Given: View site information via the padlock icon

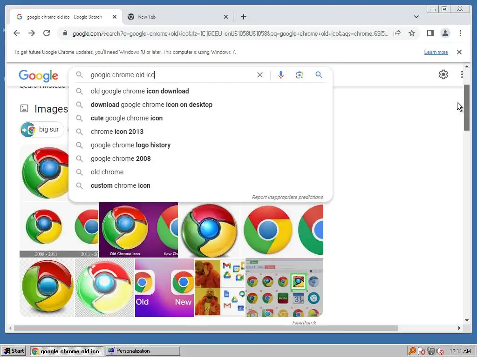Looking at the screenshot, I should click(x=65, y=33).
